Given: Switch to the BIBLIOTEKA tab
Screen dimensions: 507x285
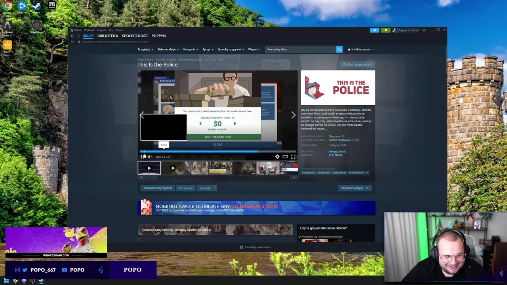Looking at the screenshot, I should tap(108, 36).
